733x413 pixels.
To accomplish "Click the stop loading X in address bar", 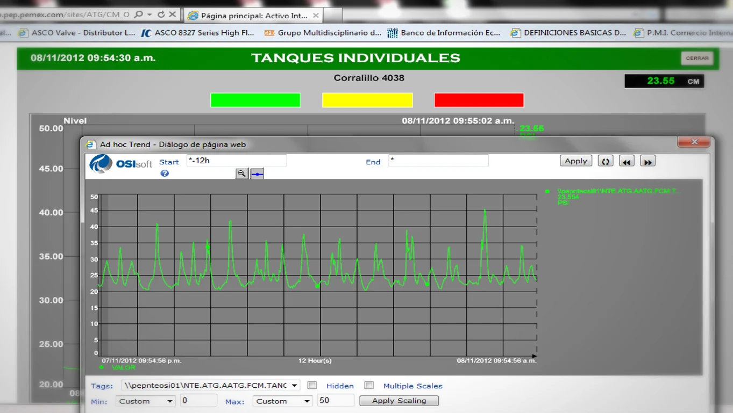I will pyautogui.click(x=172, y=15).
